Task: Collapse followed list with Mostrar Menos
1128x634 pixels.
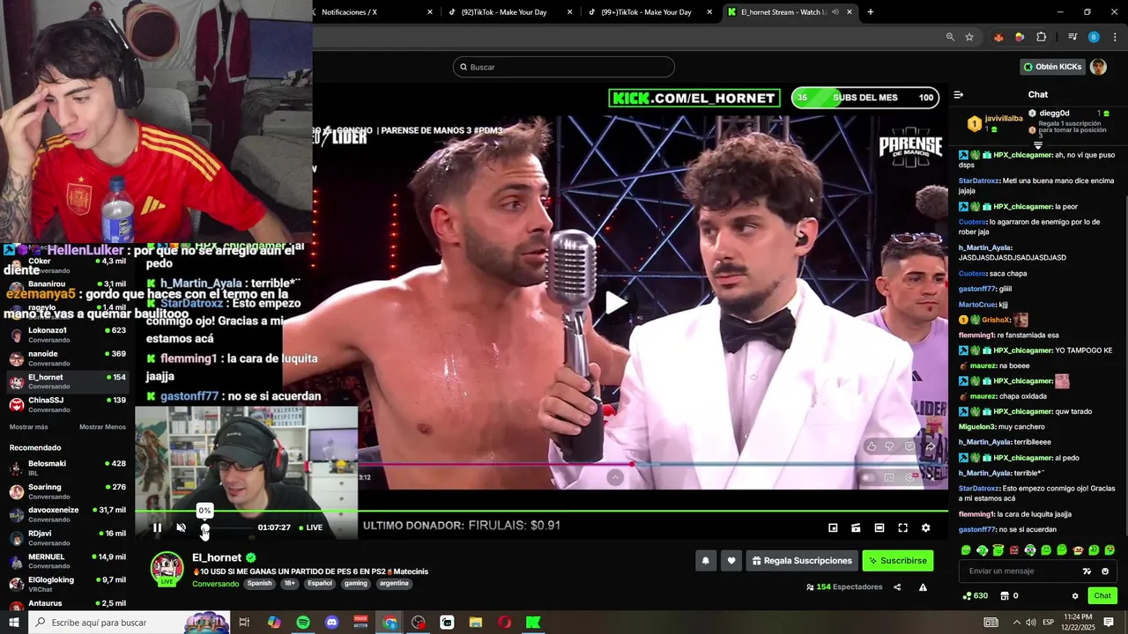Action: (x=102, y=427)
